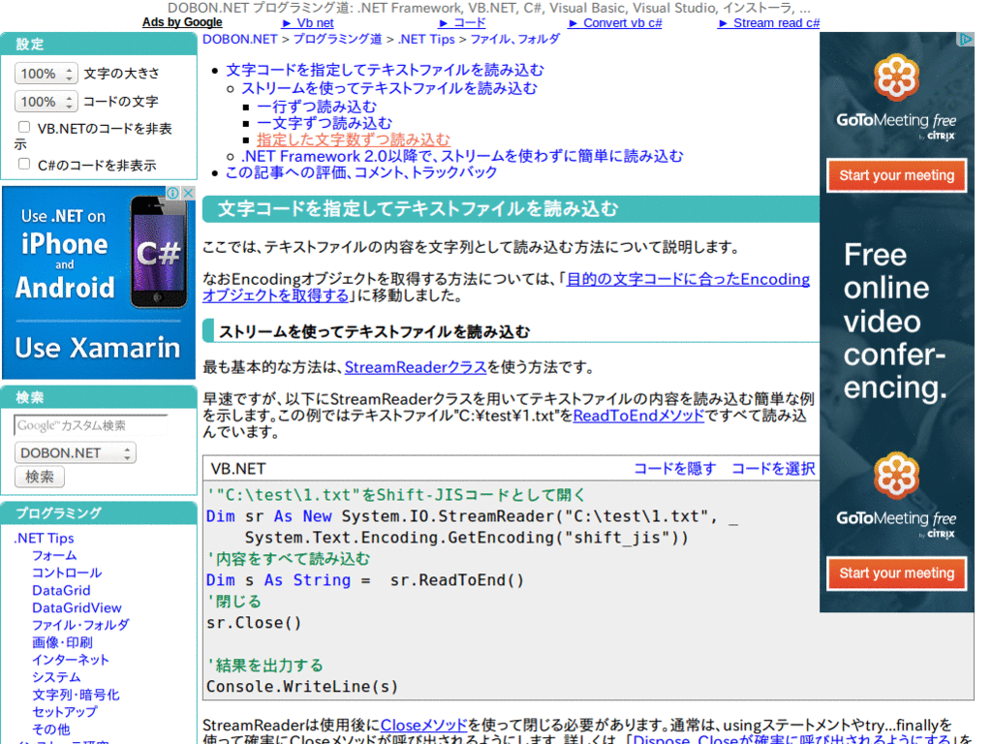The image size is (992, 744).
Task: Open Stream read c# ad link
Action: point(769,23)
